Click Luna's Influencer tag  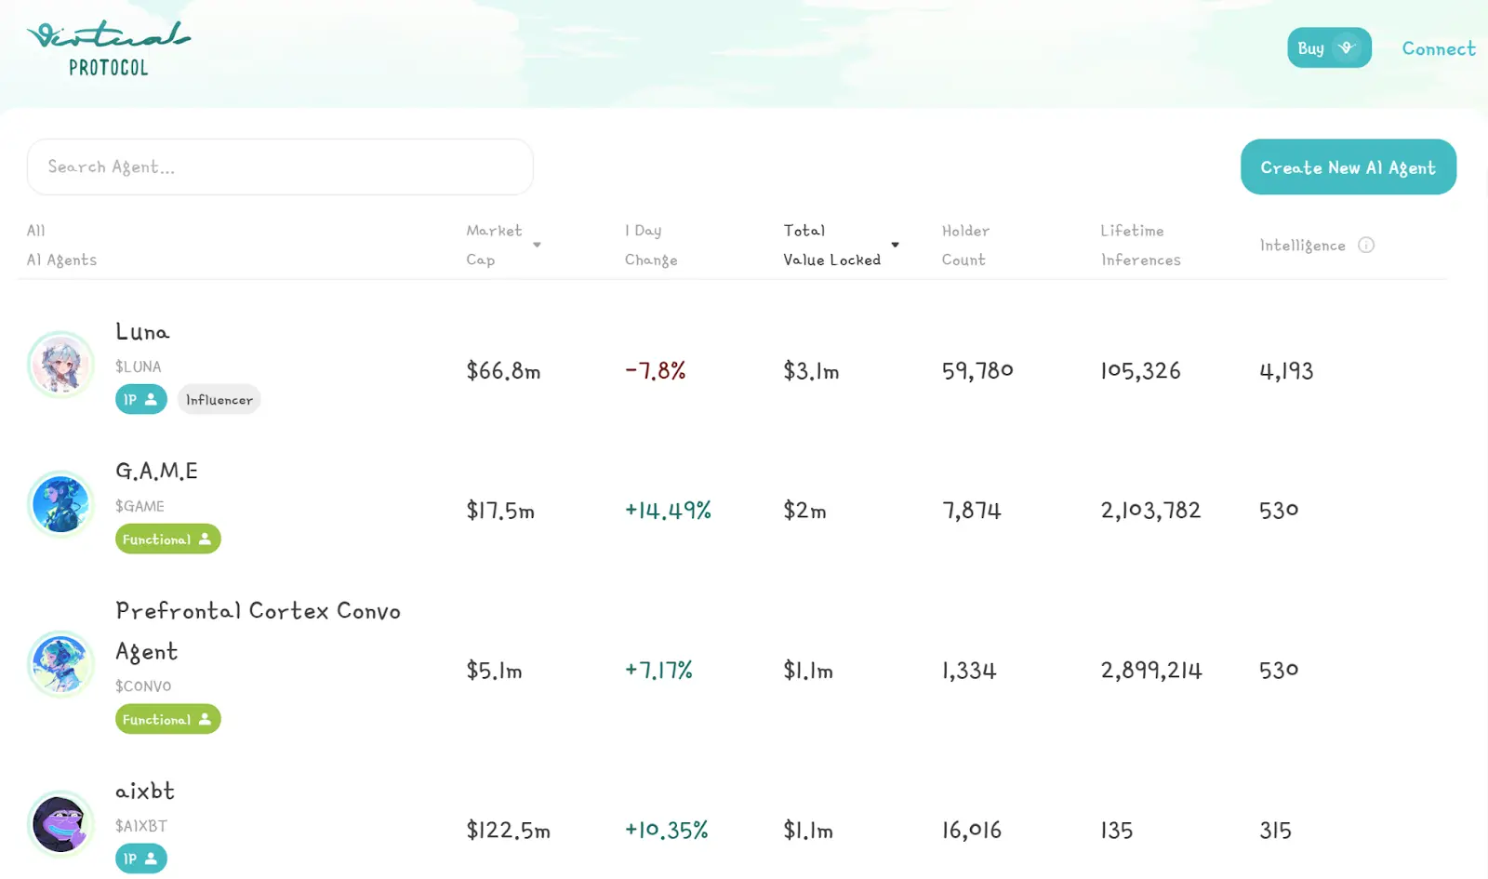coord(219,399)
